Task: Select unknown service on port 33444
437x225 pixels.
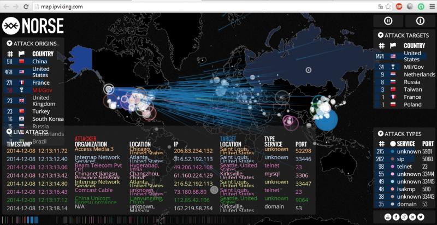Action: [x=404, y=174]
